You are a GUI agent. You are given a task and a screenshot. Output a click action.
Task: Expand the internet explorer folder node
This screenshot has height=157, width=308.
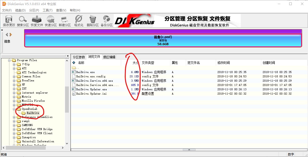[x=14, y=93]
